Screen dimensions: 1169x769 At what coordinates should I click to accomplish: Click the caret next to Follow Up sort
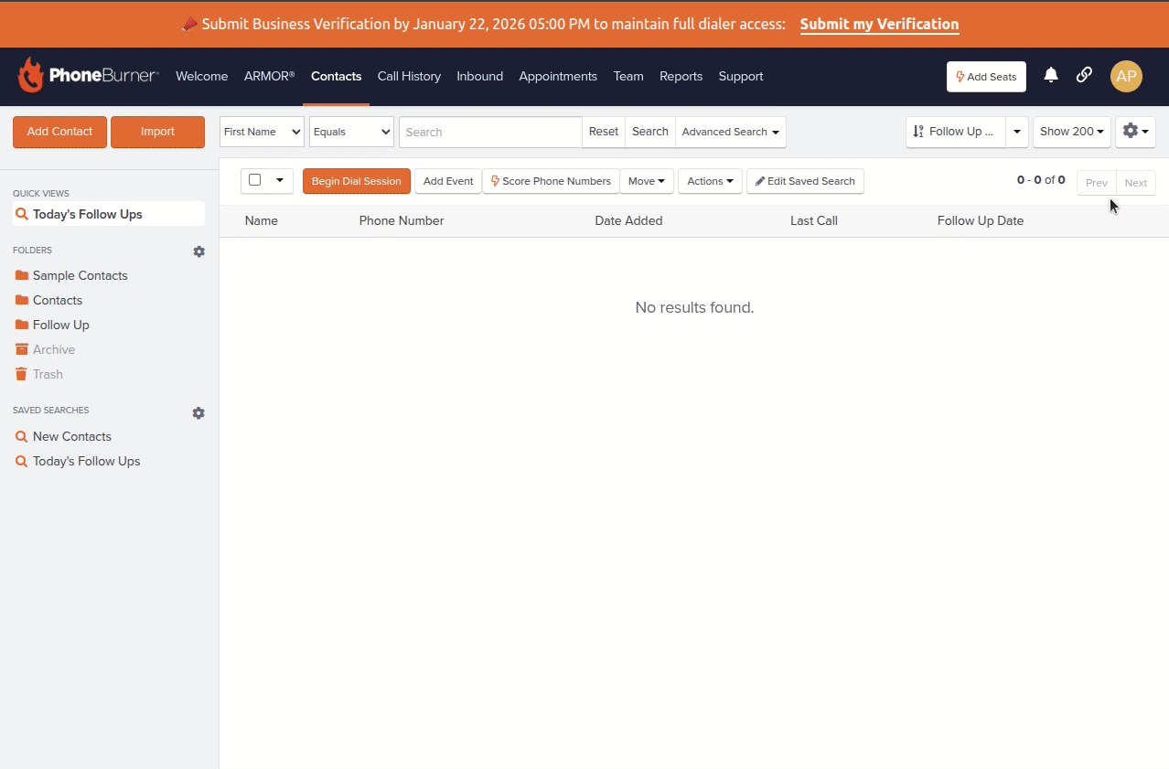coord(1017,132)
